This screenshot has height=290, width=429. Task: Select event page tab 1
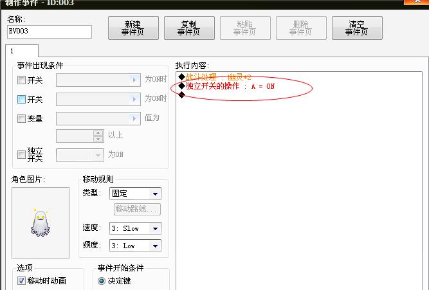coord(22,51)
